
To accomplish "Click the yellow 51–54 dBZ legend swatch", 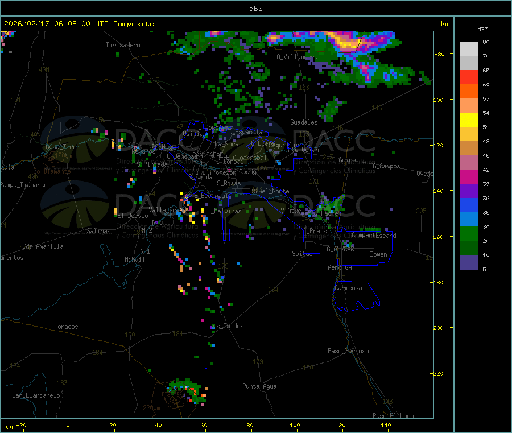I will 469,120.
